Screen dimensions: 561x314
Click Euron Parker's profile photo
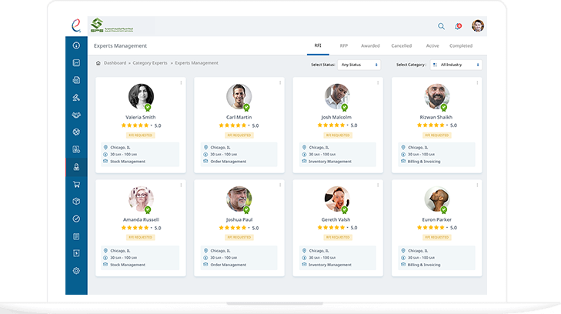(x=437, y=199)
